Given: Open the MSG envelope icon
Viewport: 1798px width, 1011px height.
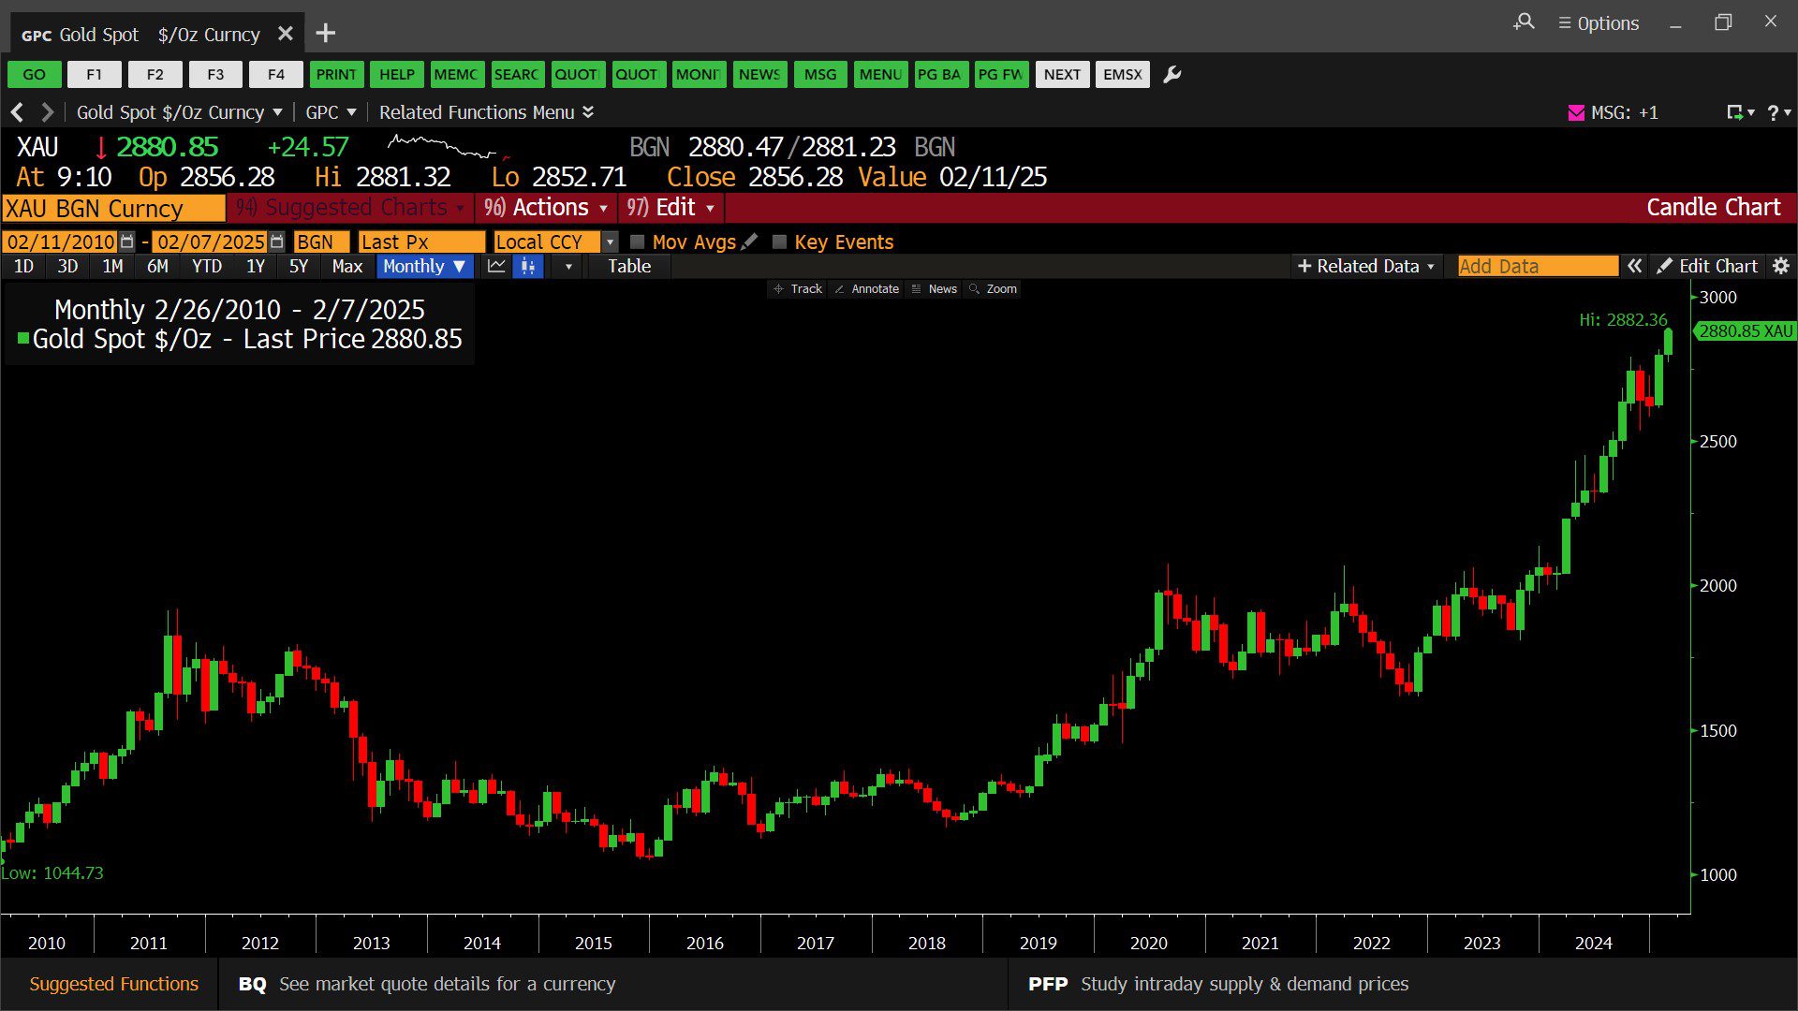Looking at the screenshot, I should coord(1576,112).
